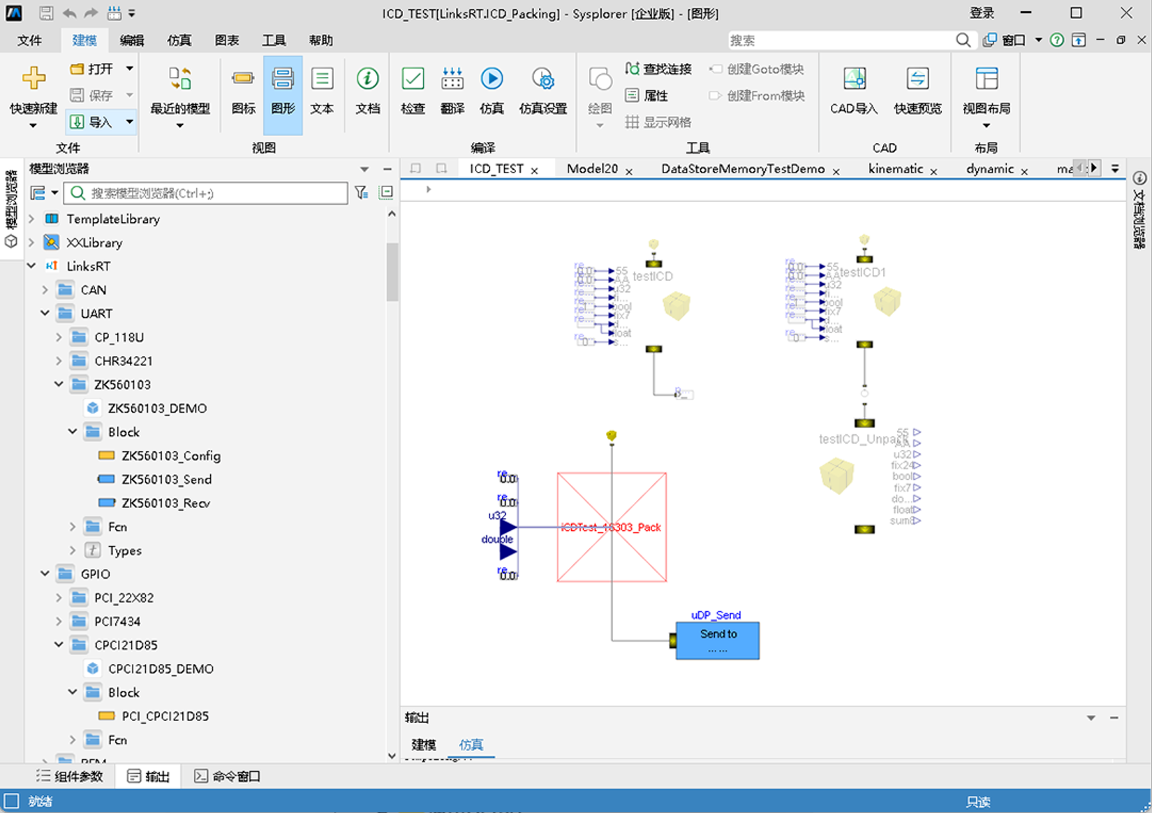Switch to the Model20 document tab
The image size is (1152, 813).
point(592,169)
